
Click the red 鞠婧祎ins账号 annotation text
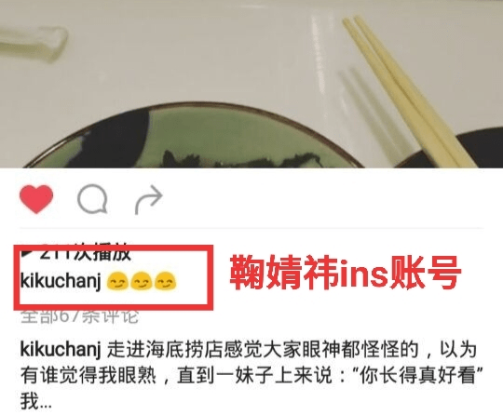pos(345,273)
